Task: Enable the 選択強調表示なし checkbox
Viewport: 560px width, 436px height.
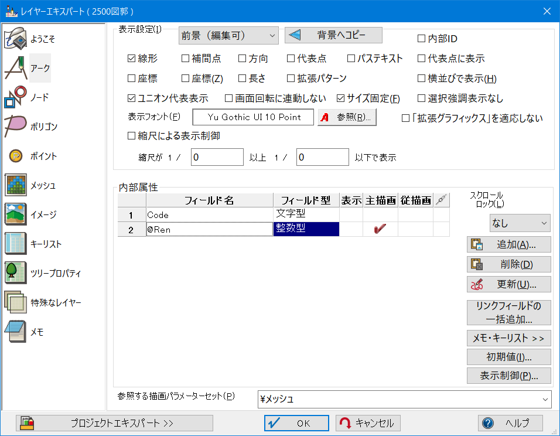Action: (421, 98)
